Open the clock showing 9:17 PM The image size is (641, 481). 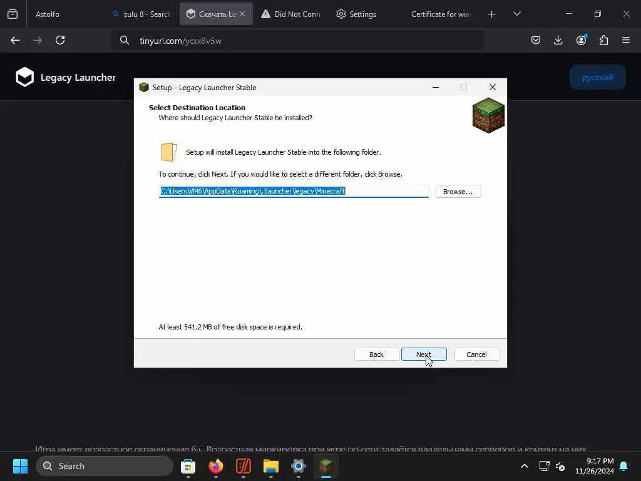click(x=595, y=466)
